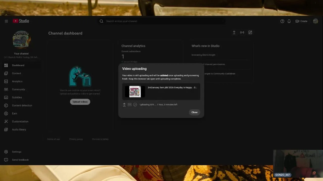
Task: Click the Content play-list icon
Action: click(6, 73)
